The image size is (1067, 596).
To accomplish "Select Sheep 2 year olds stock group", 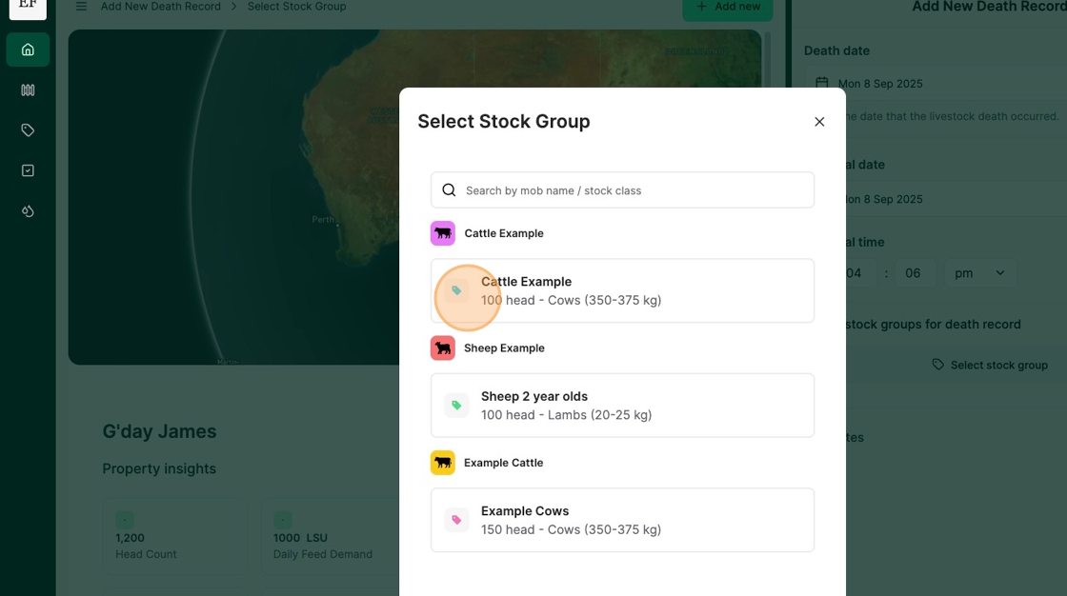I will tap(622, 406).
